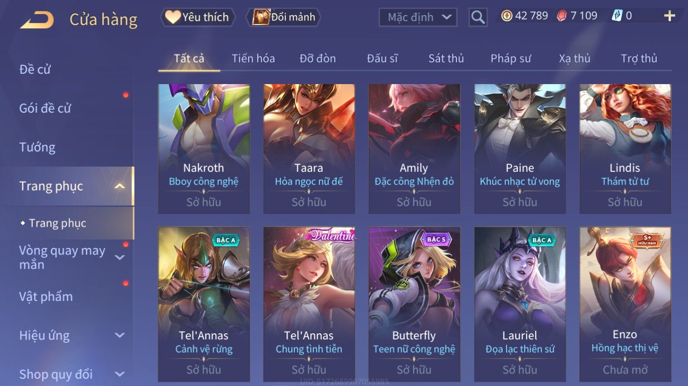Tap the red ruby currency icon
Screen dimensions: 688x386
(x=562, y=16)
